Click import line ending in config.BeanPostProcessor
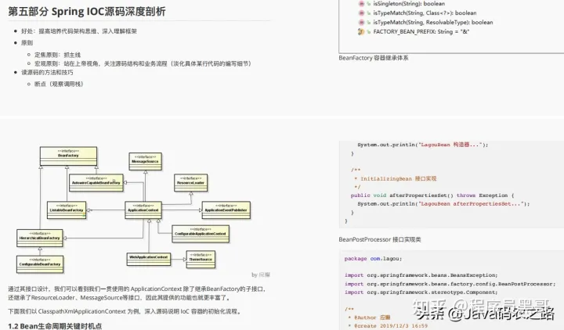The image size is (564, 330). [x=450, y=284]
